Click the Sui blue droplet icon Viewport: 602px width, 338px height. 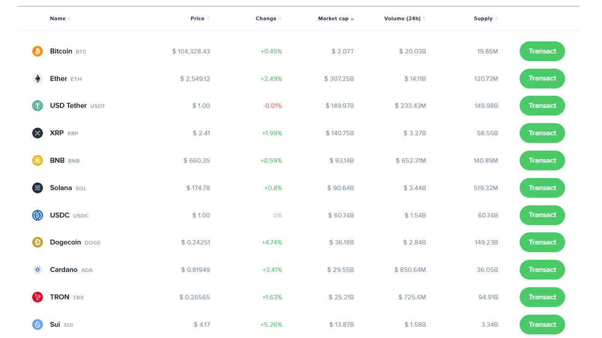37,324
